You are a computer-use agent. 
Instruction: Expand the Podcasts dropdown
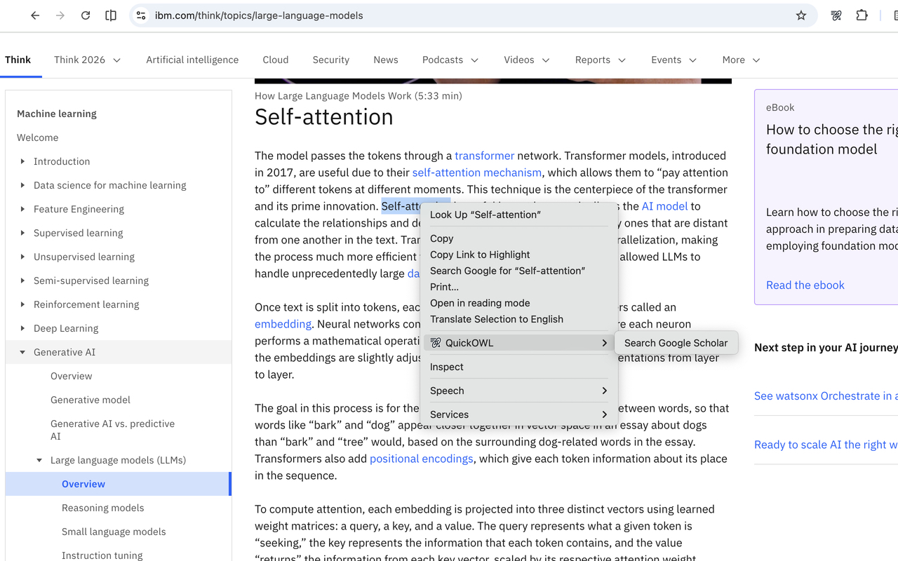pyautogui.click(x=450, y=60)
